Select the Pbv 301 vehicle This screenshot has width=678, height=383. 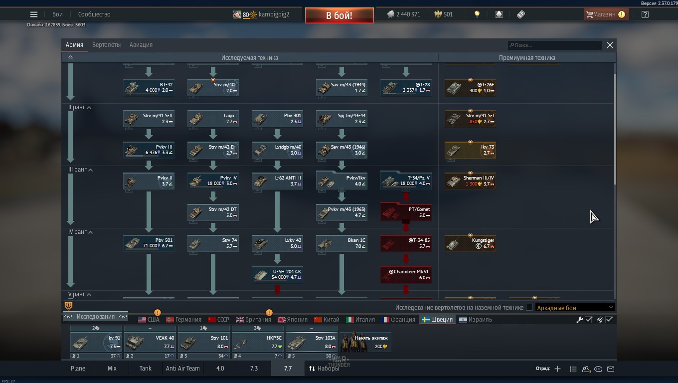coord(277,119)
